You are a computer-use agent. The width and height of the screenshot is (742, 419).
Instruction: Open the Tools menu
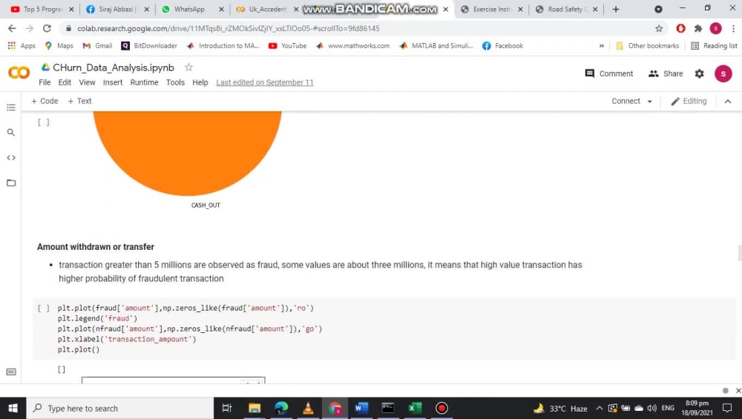point(175,82)
